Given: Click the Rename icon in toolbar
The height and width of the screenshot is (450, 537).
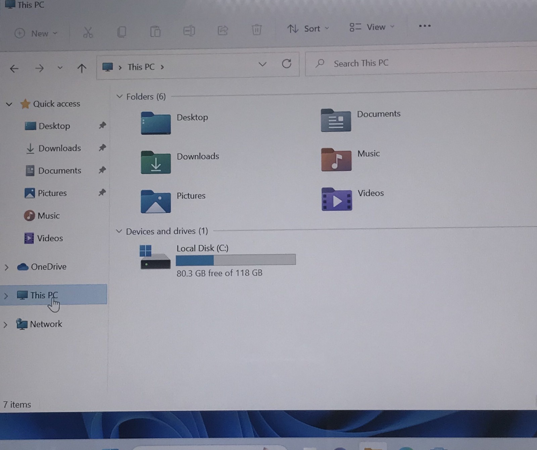Looking at the screenshot, I should (x=189, y=31).
